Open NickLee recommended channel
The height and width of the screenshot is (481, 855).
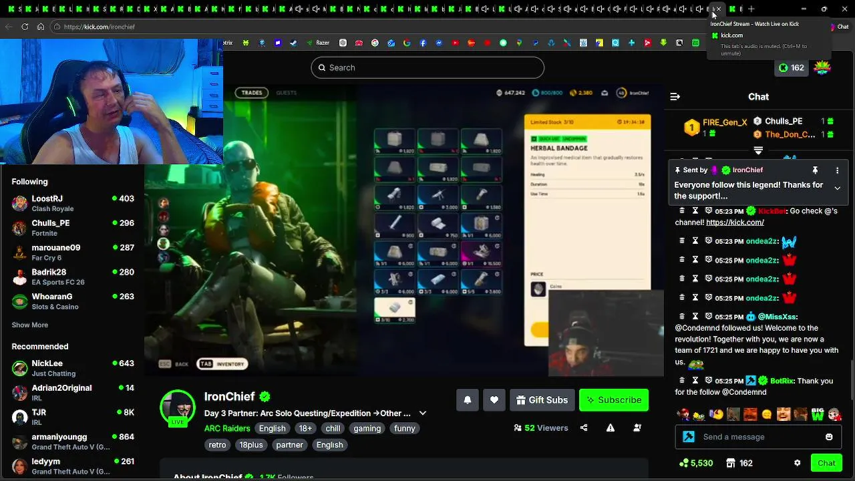tap(72, 368)
